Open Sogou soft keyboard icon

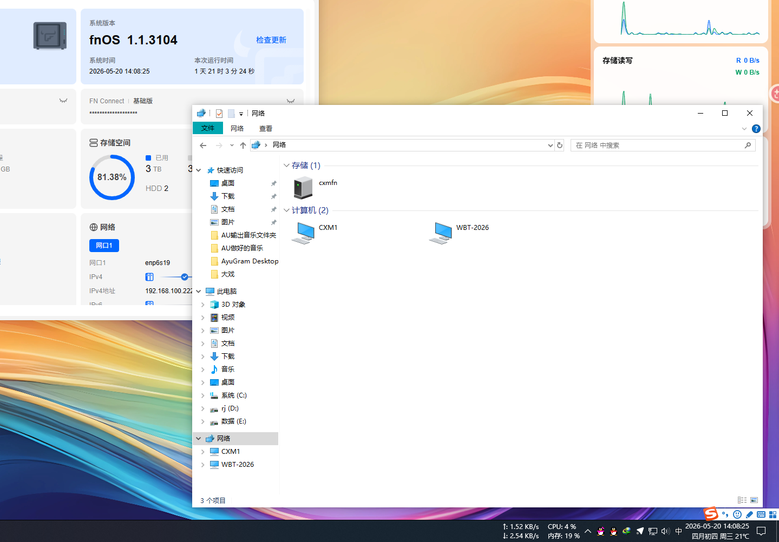click(x=761, y=514)
